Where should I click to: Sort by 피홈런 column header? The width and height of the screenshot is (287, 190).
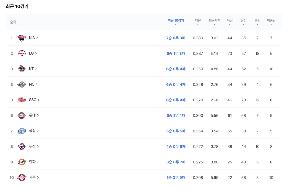(271, 22)
